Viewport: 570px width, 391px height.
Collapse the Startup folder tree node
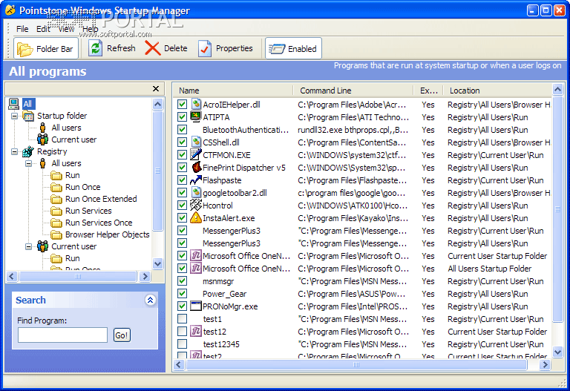pyautogui.click(x=15, y=116)
